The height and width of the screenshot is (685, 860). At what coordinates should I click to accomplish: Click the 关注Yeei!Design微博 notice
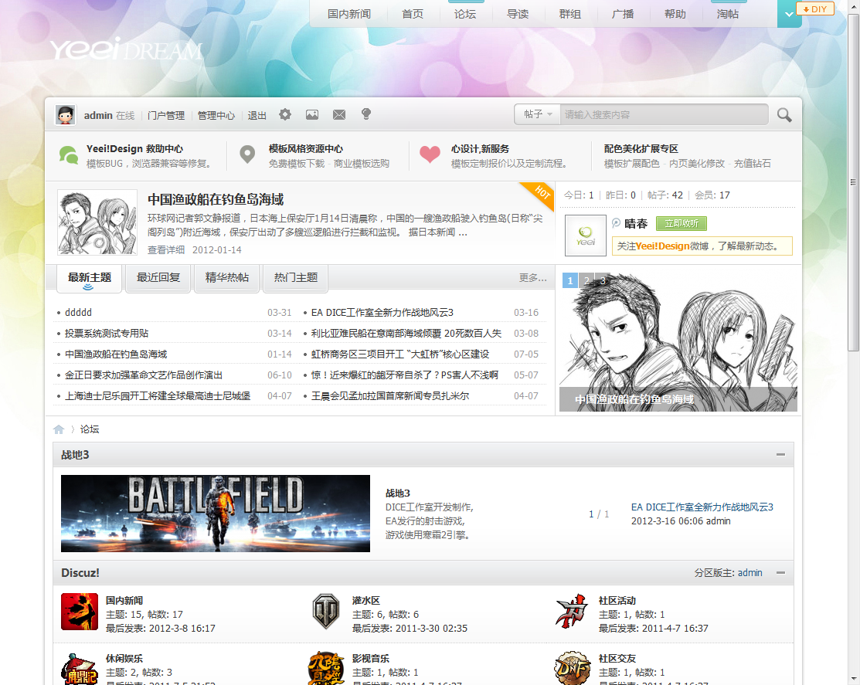pos(702,246)
